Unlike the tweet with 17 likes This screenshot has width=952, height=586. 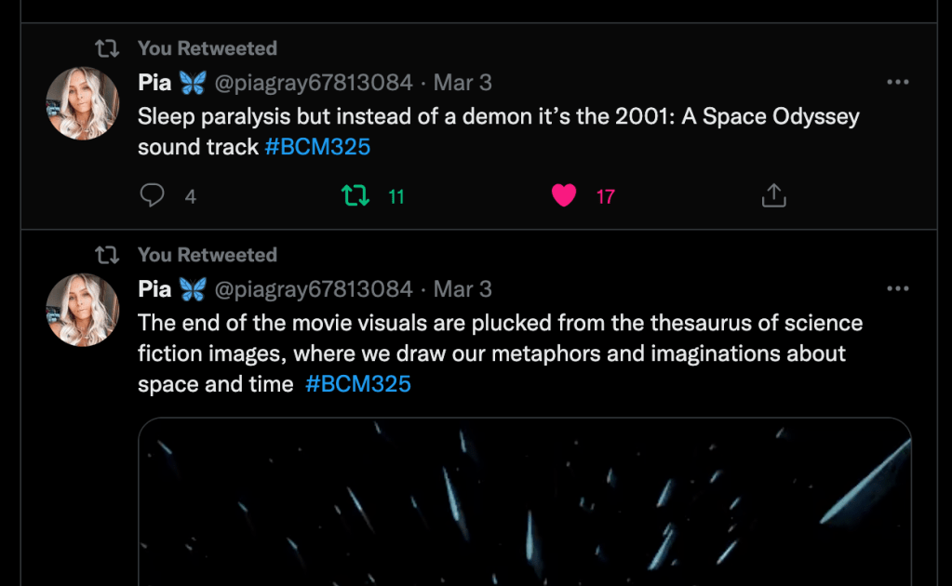tap(564, 196)
